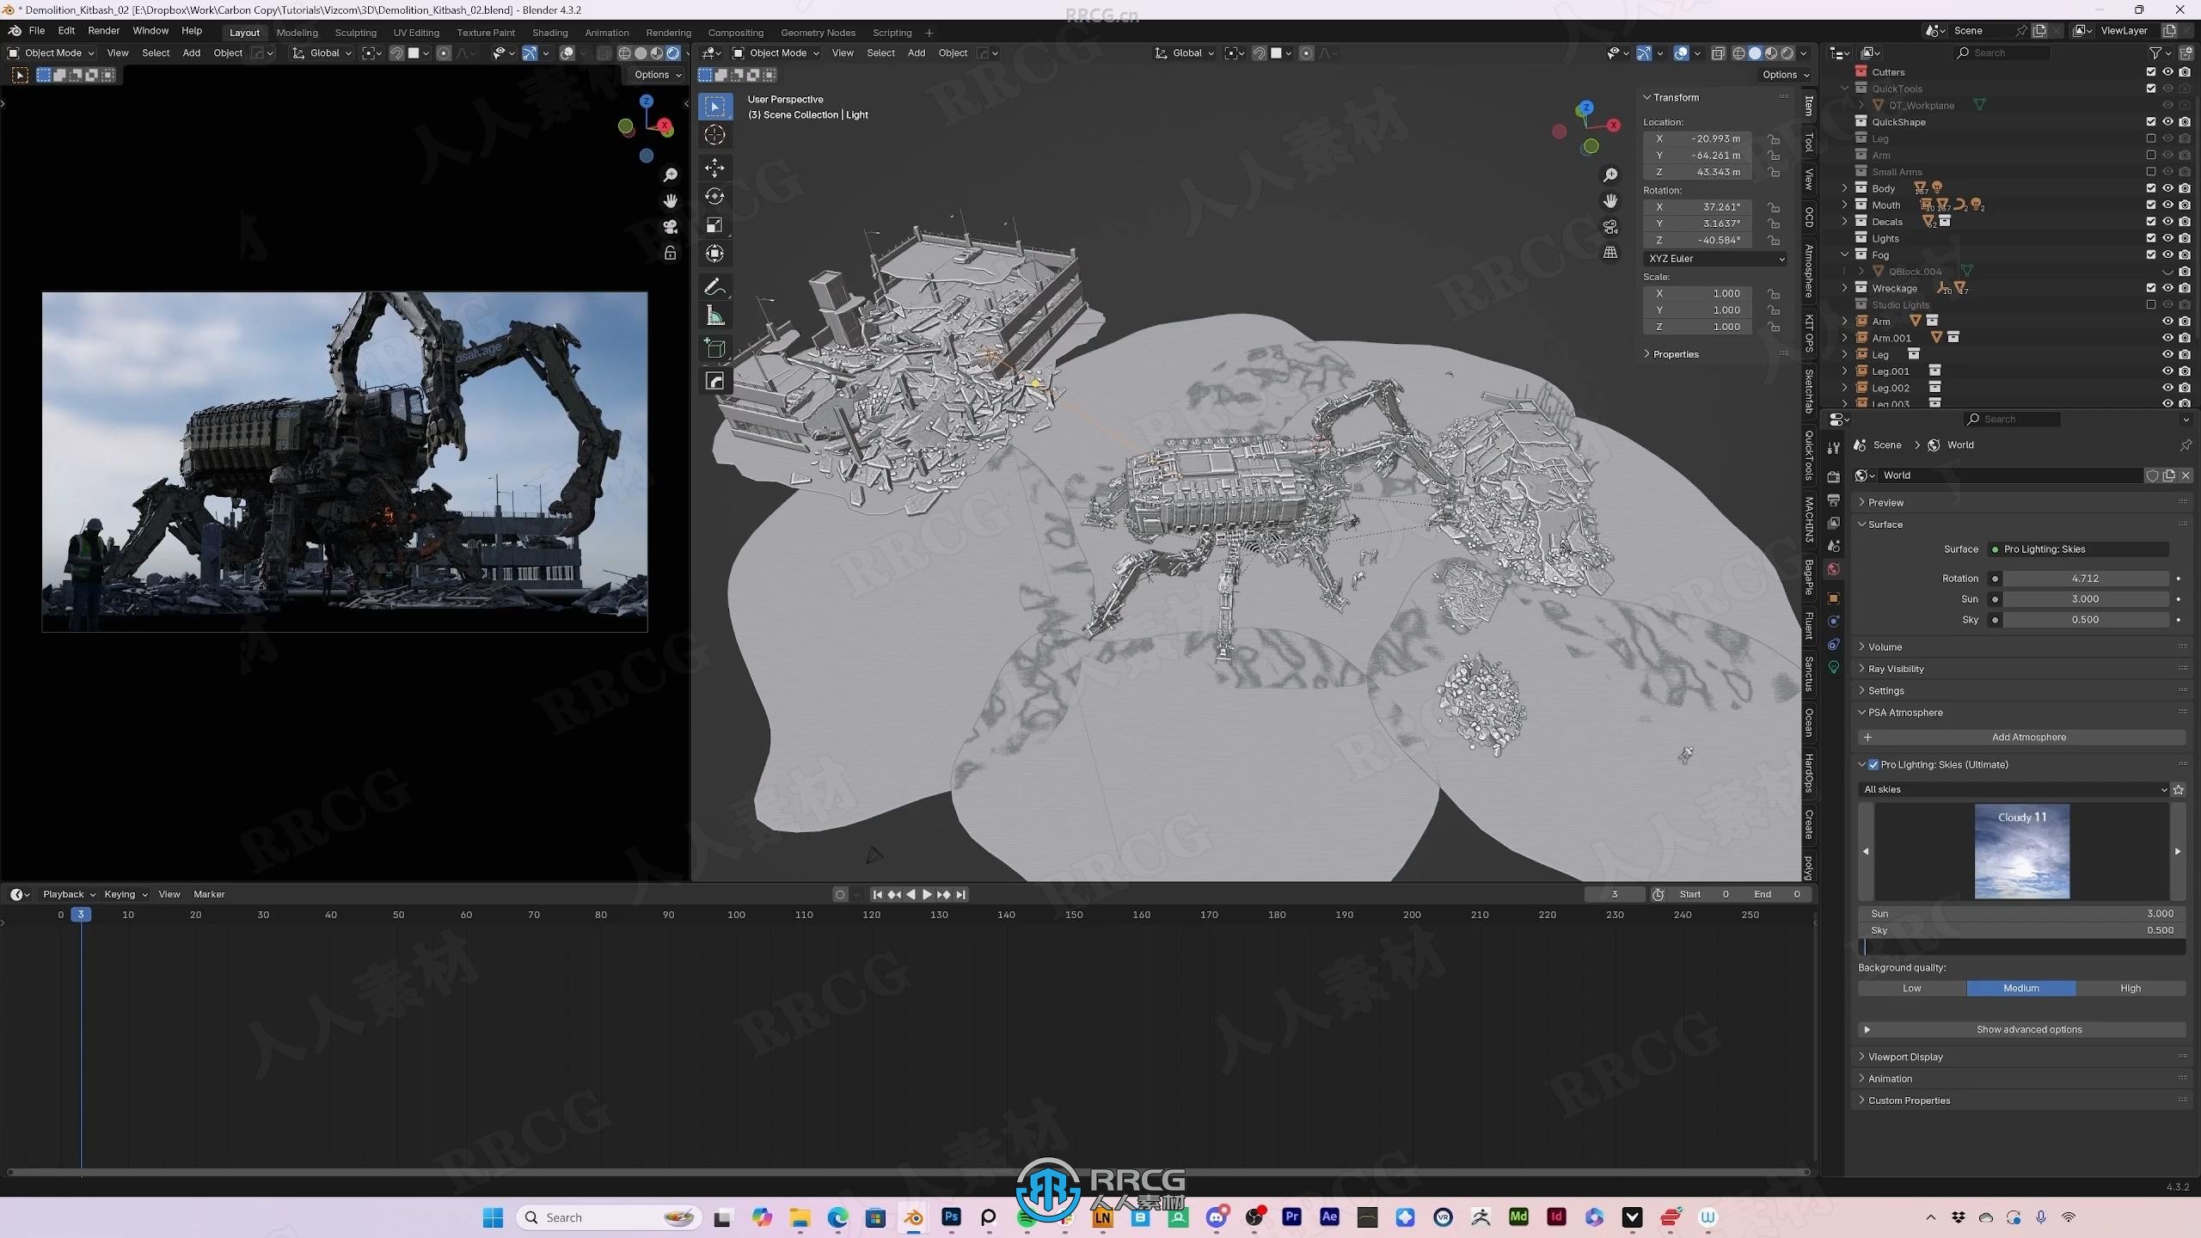Open the Scene properties tab icon
The width and height of the screenshot is (2201, 1238).
point(1833,546)
